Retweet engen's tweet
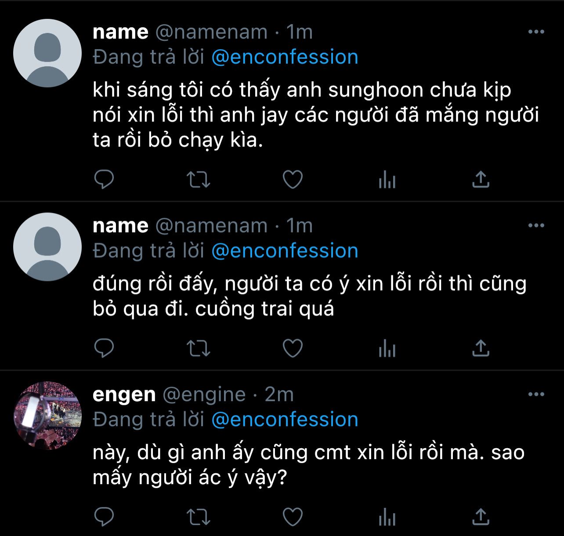The image size is (564, 536). click(199, 517)
